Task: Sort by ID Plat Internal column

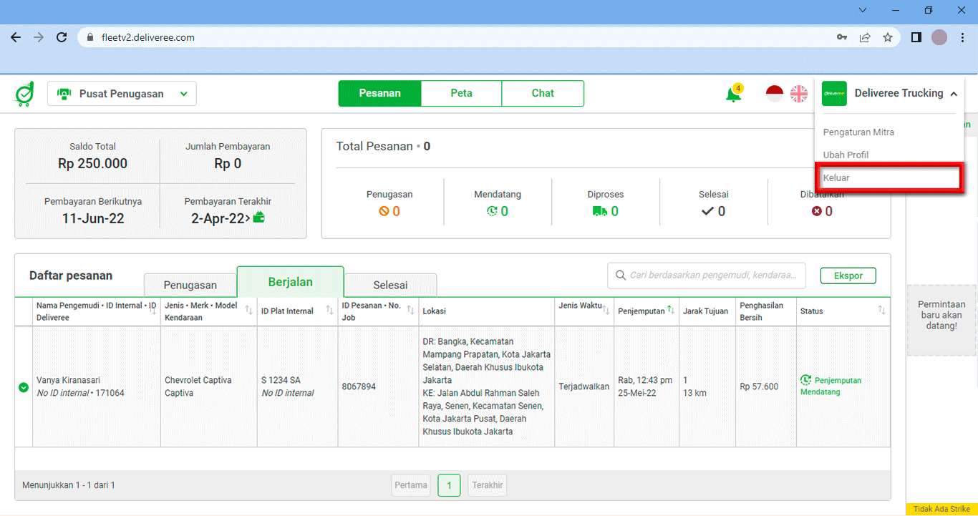Action: point(329,311)
